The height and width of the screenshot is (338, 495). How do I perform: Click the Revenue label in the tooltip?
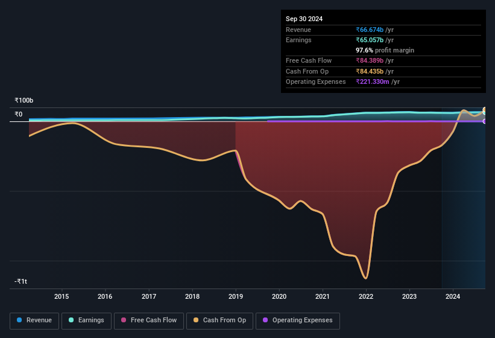298,30
